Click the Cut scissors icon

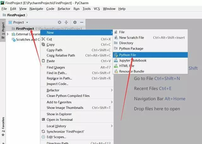coord(43,39)
